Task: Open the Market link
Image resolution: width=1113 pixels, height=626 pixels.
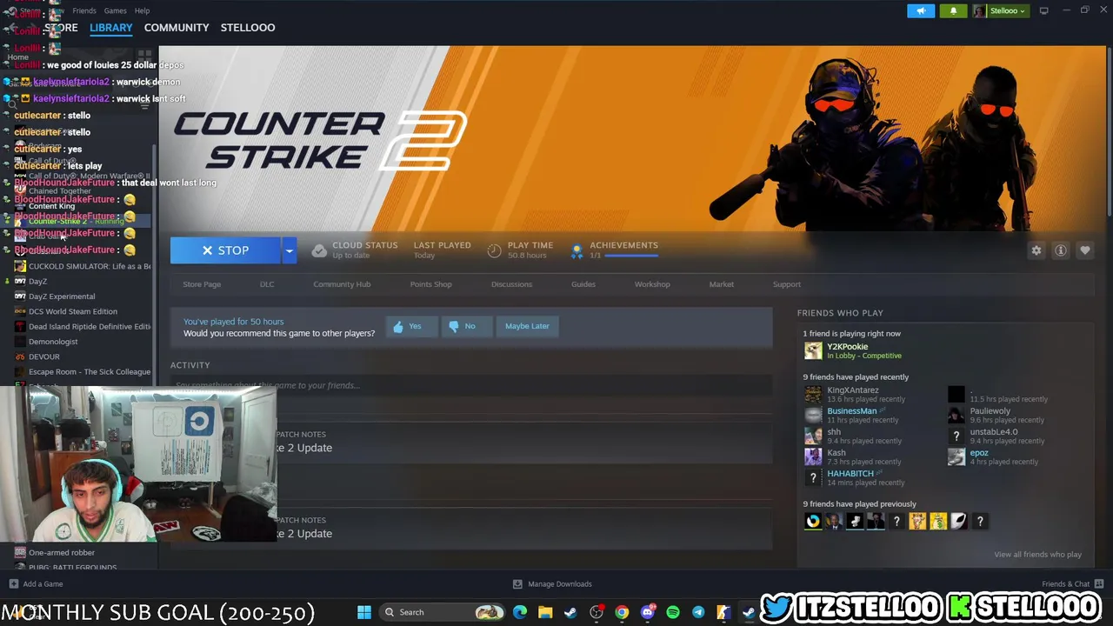Action: [x=722, y=284]
